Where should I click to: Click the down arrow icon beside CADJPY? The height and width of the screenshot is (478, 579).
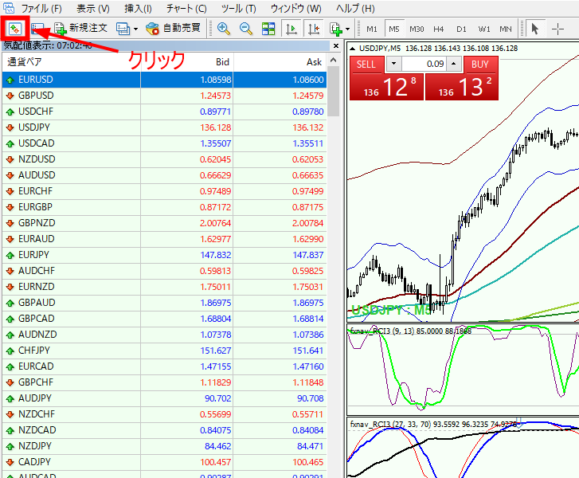coord(10,462)
